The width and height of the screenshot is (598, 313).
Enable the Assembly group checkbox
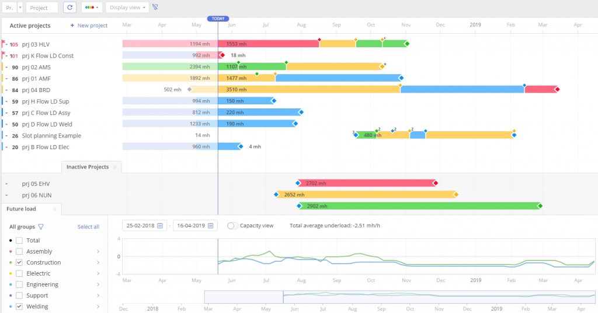[x=19, y=252]
